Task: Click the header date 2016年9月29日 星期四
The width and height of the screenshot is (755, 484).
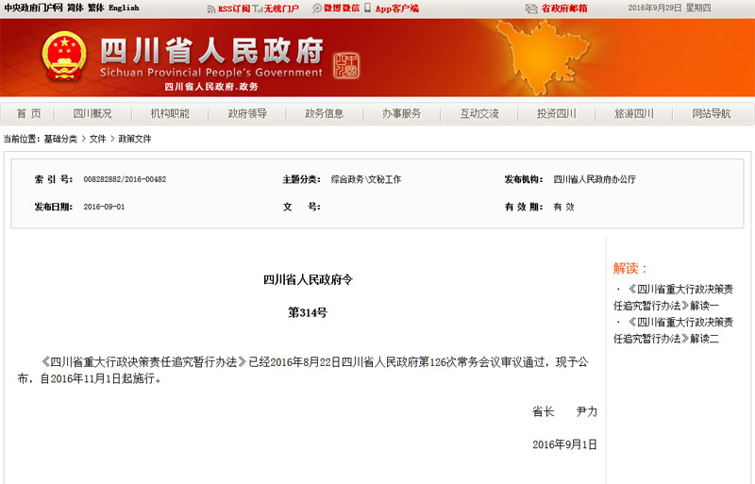Action: pos(669,8)
